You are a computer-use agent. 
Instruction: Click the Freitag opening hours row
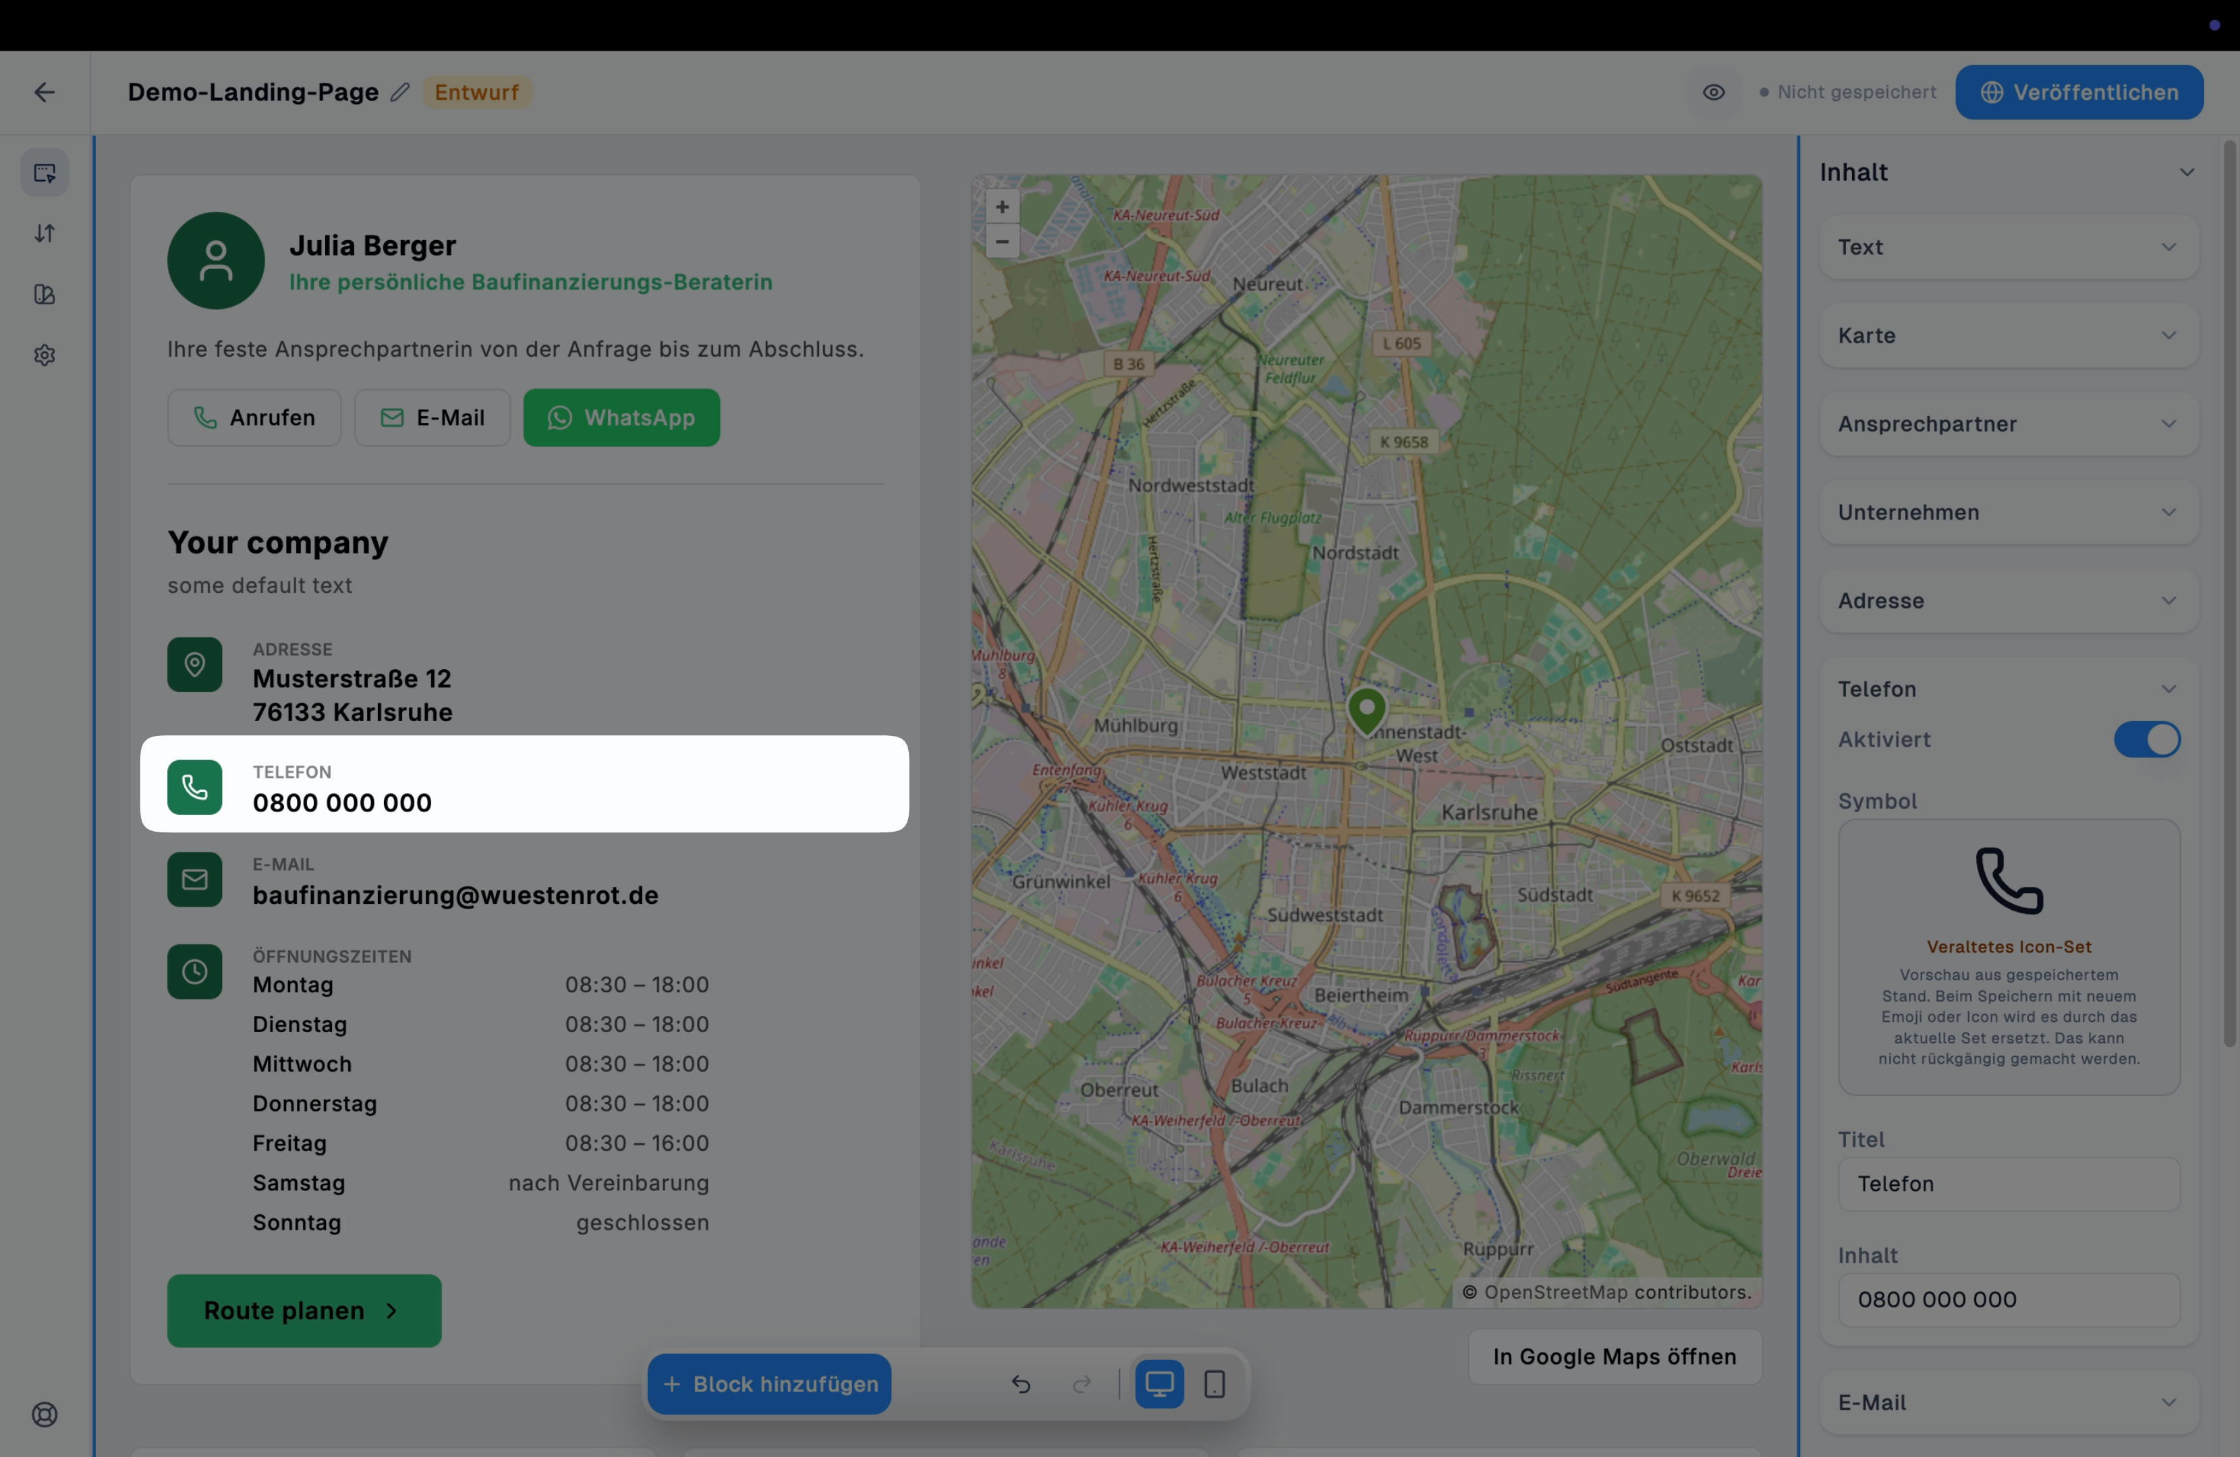coord(480,1143)
